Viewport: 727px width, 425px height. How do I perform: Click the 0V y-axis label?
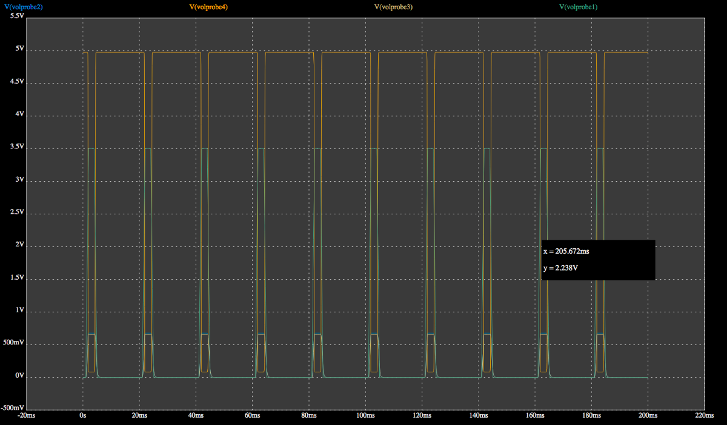pyautogui.click(x=19, y=375)
